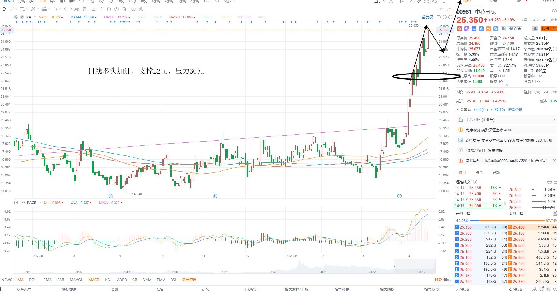Screen dimensions: 557x291
Task: Click the bell price alert icon
Action: coord(535,29)
